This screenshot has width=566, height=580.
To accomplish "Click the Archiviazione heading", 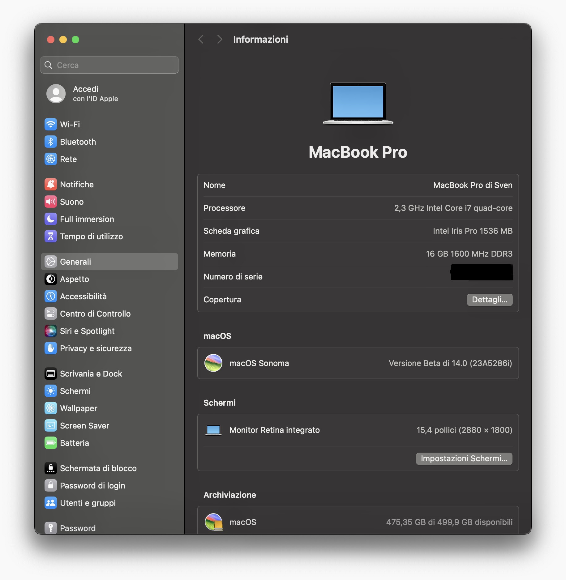I will click(x=230, y=495).
